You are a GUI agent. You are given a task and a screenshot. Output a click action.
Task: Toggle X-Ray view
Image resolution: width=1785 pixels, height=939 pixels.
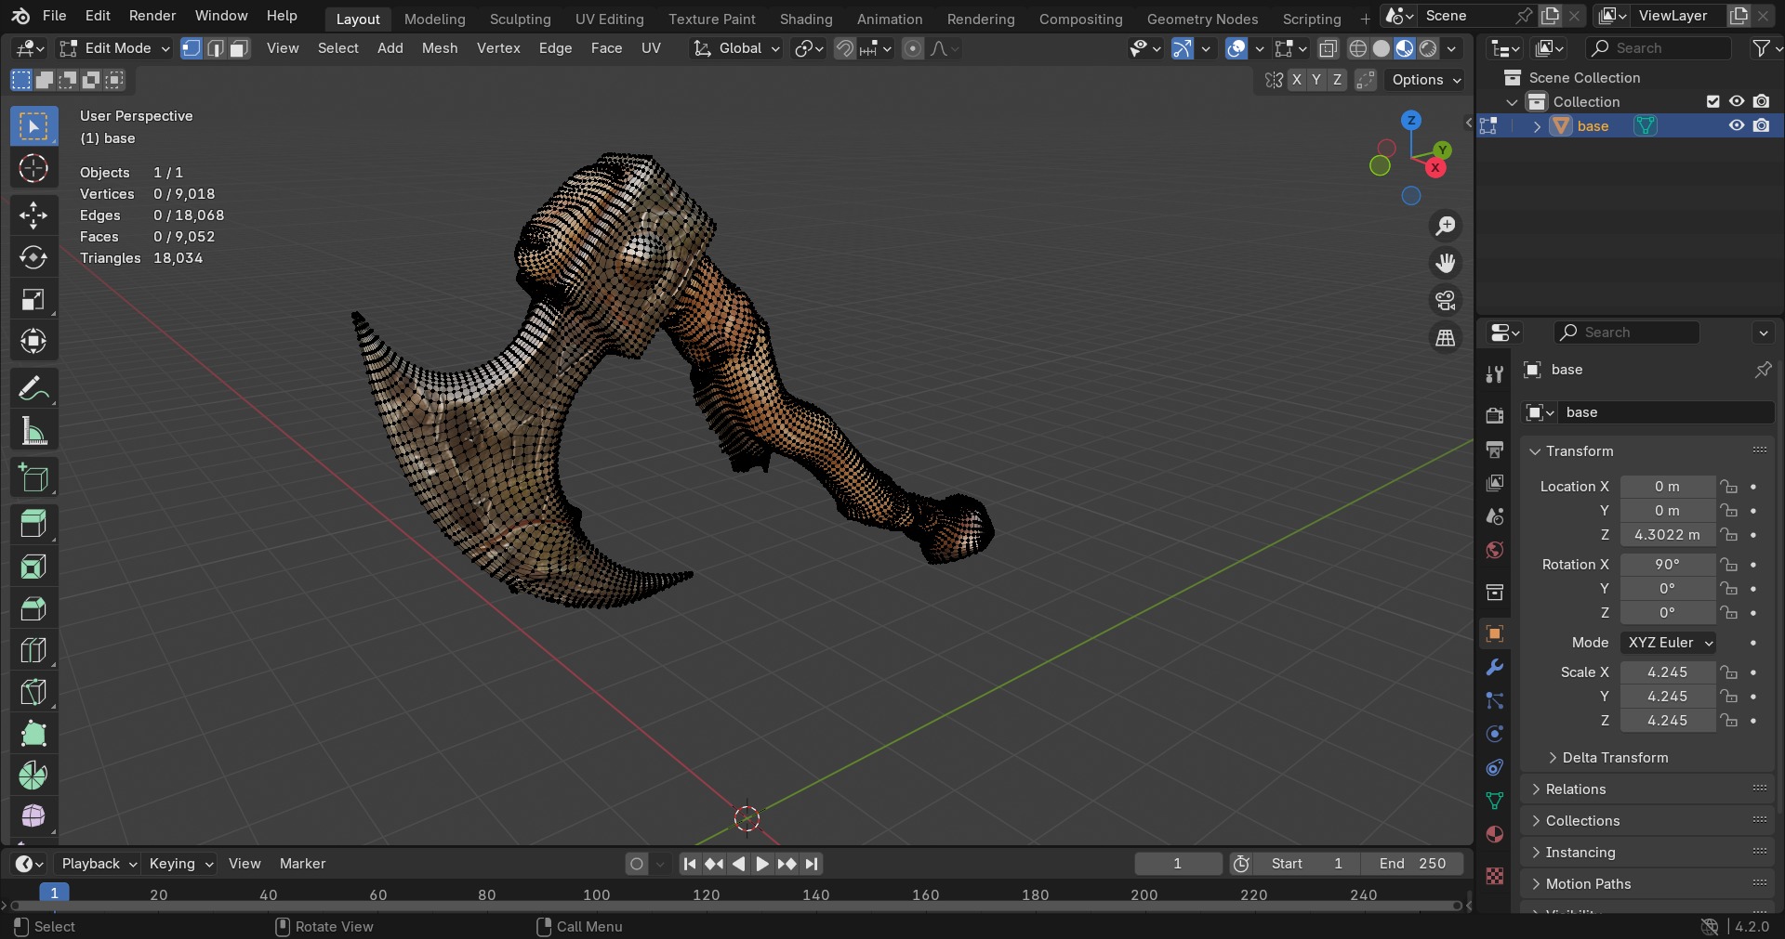pyautogui.click(x=1329, y=48)
